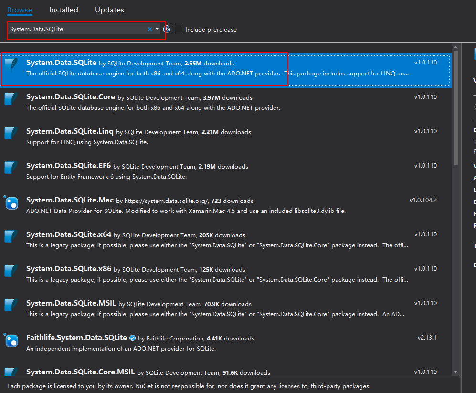This screenshot has width=476, height=393.
Task: Click the '3.97M downloads' text
Action: [228, 98]
